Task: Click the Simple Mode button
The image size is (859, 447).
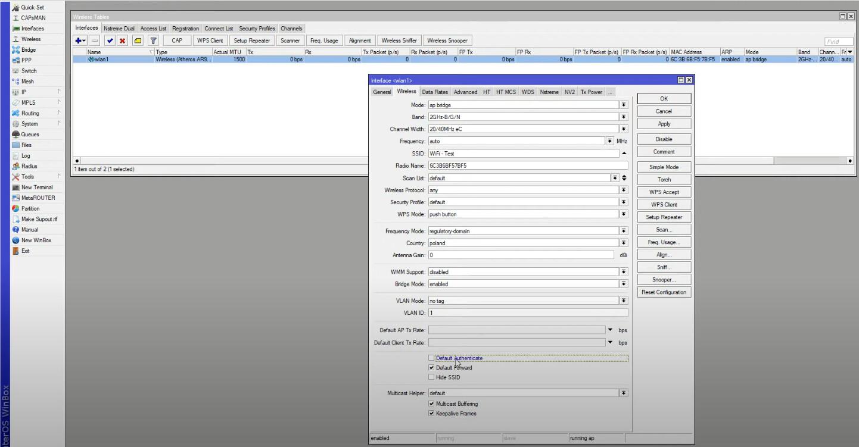Action: pos(664,167)
